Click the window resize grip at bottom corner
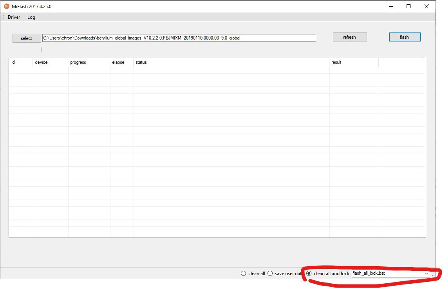This screenshot has width=443, height=288. click(433, 275)
